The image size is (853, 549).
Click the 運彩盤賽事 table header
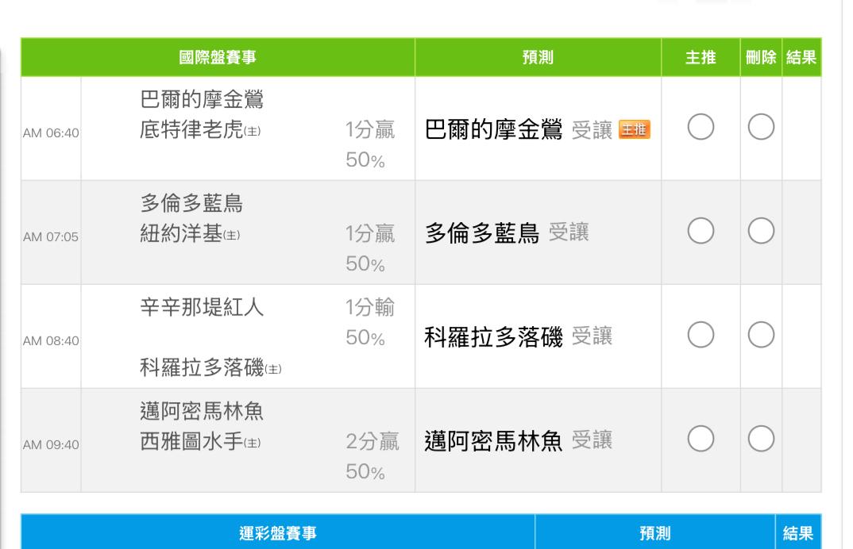pos(277,532)
